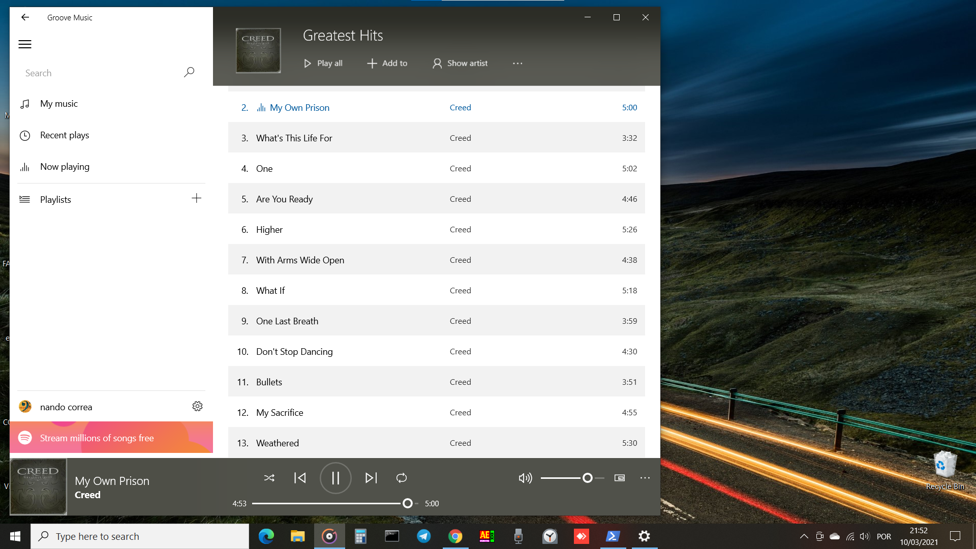This screenshot has width=976, height=549.
Task: Open PowerShell from taskbar
Action: tap(613, 536)
